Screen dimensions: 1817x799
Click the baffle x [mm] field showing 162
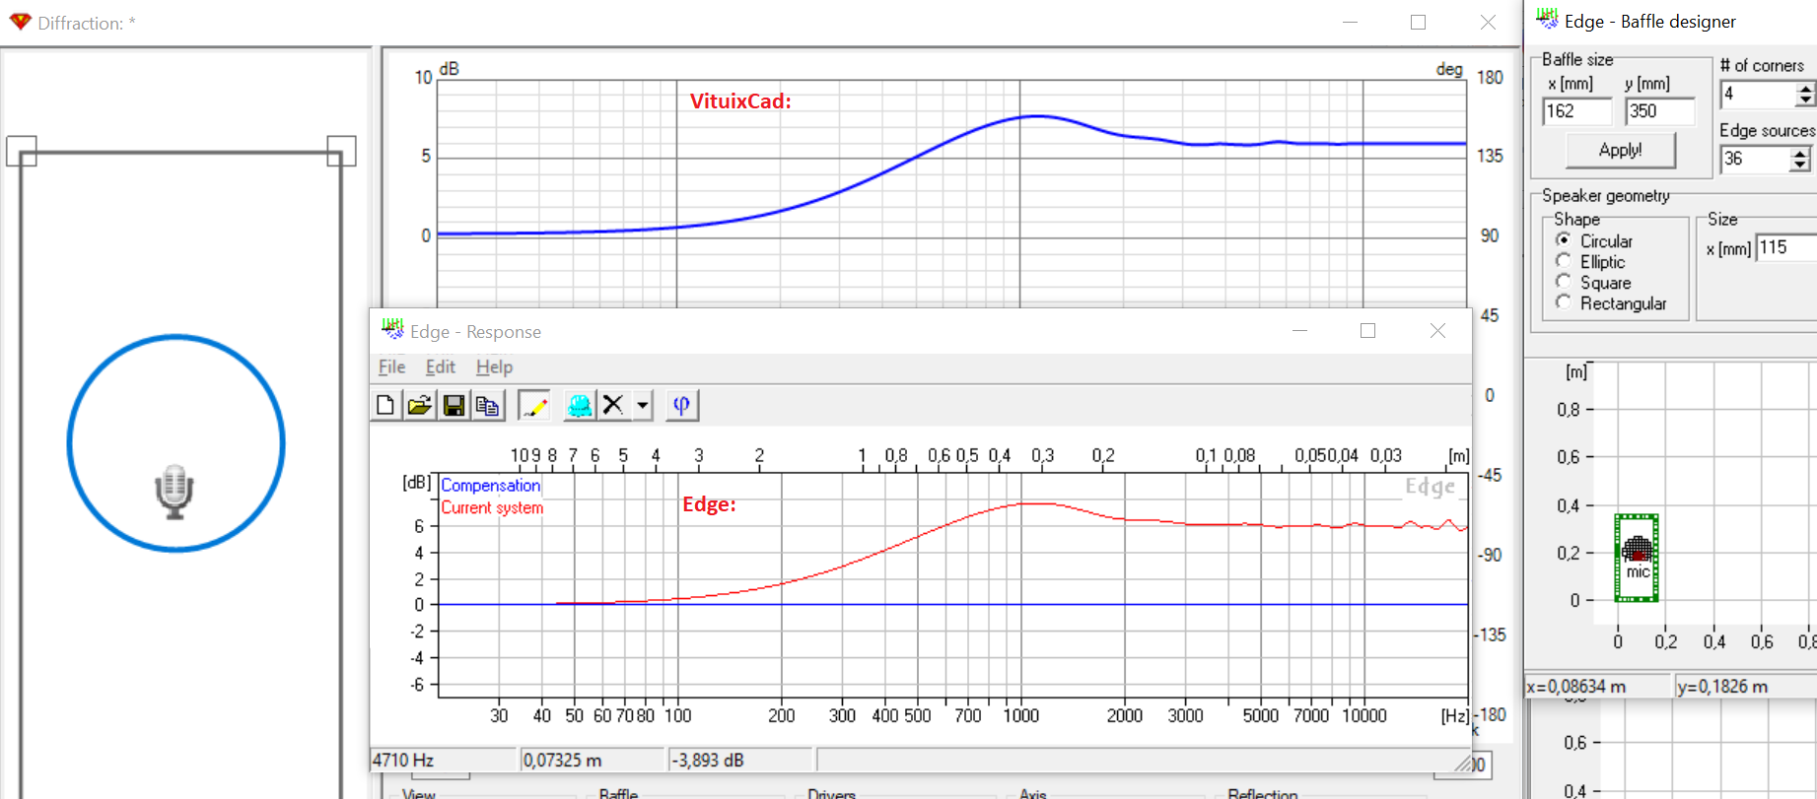1576,111
